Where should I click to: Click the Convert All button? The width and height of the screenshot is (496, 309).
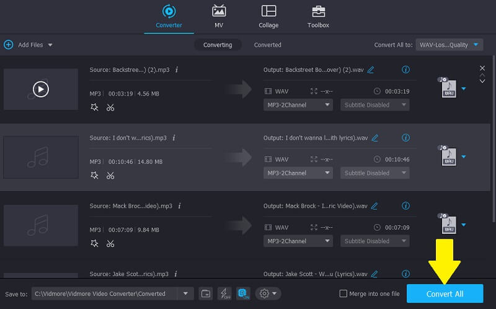(445, 293)
